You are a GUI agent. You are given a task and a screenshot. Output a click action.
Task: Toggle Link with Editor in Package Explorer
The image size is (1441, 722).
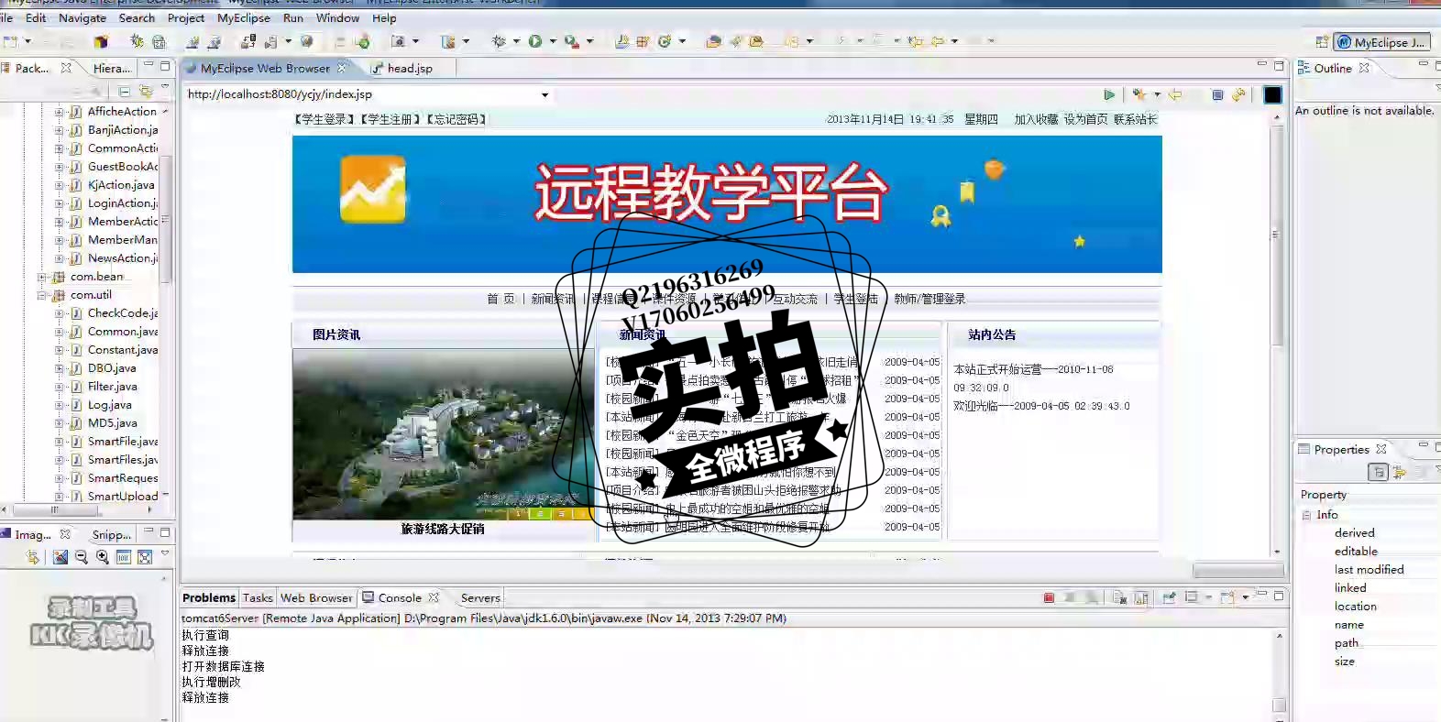point(146,91)
